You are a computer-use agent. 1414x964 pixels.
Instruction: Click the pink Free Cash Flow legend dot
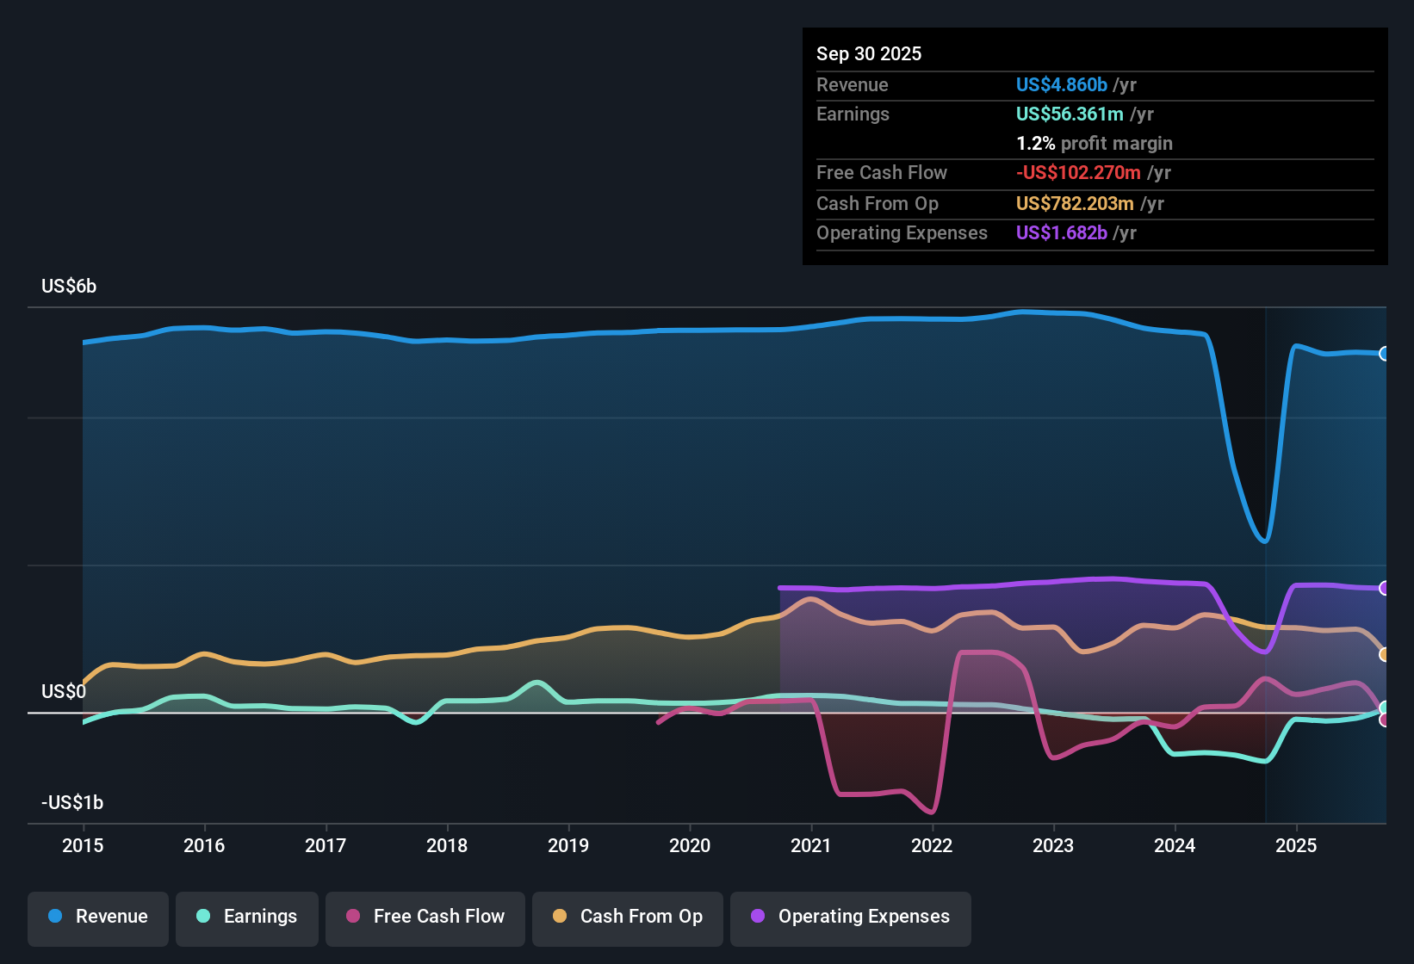coord(353,917)
